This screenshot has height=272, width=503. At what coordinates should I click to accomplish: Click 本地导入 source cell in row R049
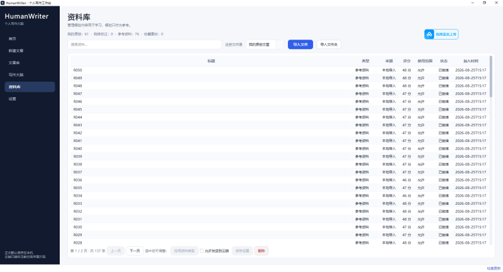389,78
